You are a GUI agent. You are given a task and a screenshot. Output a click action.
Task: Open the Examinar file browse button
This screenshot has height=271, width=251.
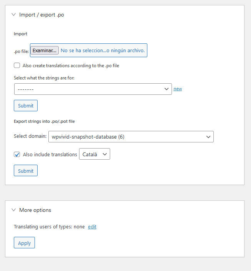point(45,50)
